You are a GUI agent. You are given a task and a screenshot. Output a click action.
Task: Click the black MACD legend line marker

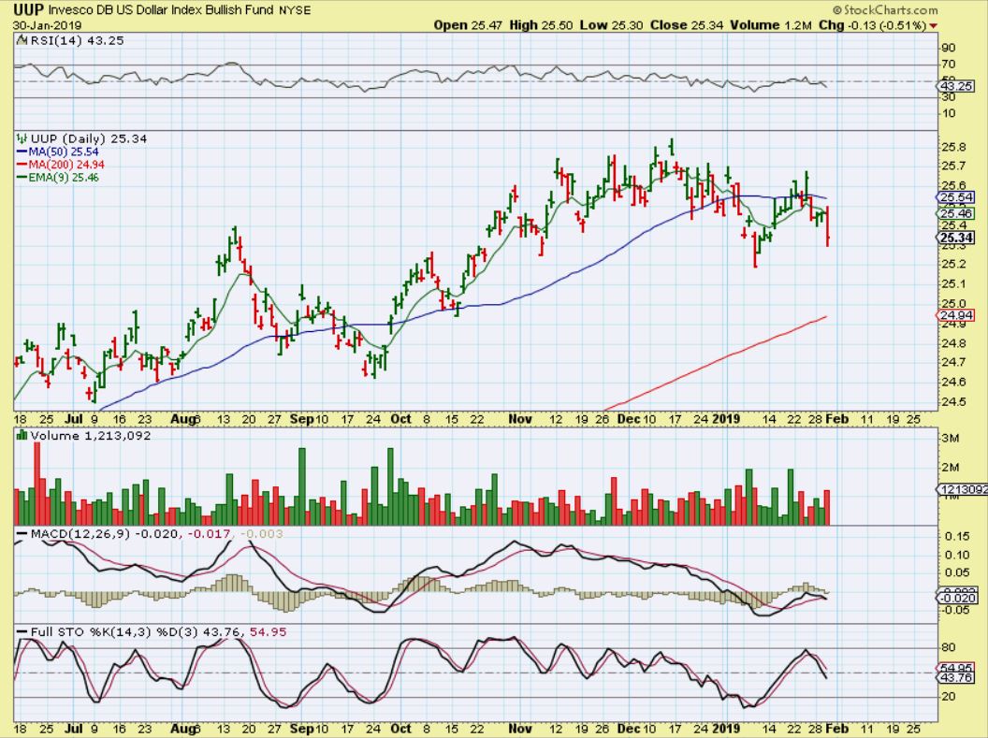click(x=22, y=534)
